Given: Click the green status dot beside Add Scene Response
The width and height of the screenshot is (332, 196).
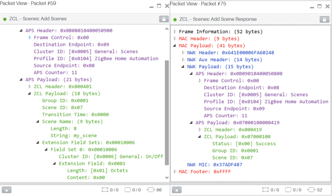Looking at the screenshot, I should (x=175, y=19).
